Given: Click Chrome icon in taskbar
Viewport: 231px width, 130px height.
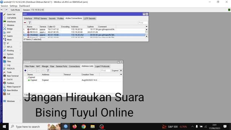Looking at the screenshot, I should 83,127.
